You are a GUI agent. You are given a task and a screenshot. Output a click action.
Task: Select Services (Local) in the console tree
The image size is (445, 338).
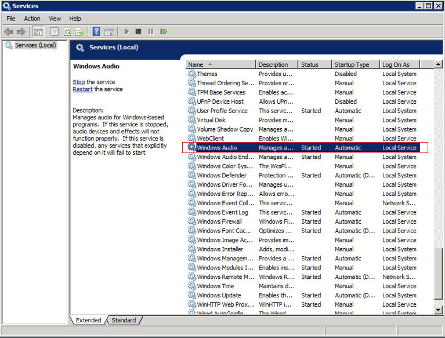(x=35, y=45)
